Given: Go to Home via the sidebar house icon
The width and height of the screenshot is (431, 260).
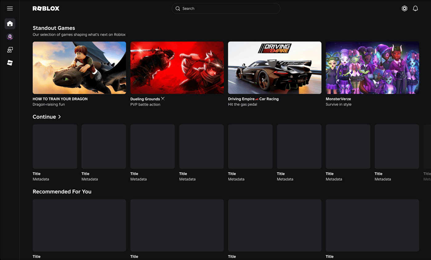Looking at the screenshot, I should coord(10,24).
